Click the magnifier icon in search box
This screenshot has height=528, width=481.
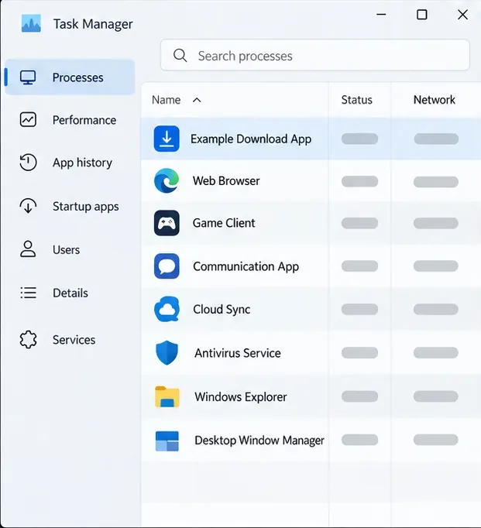180,55
